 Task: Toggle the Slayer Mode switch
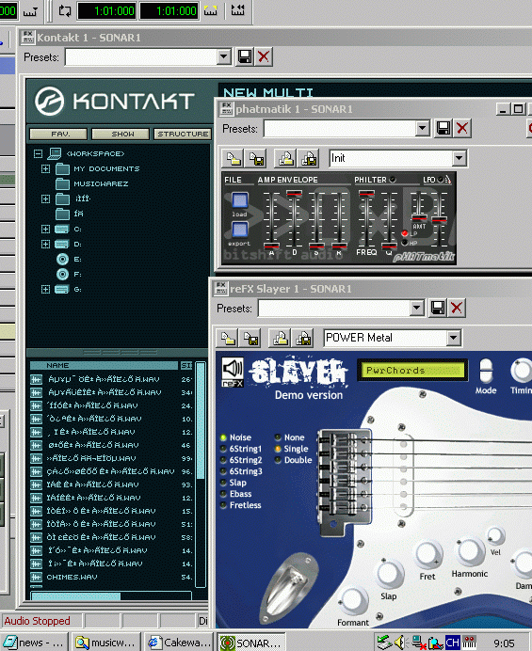486,370
